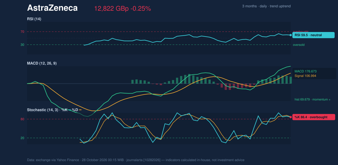
Task: Click the RSI (14) heading
Action: coord(34,19)
